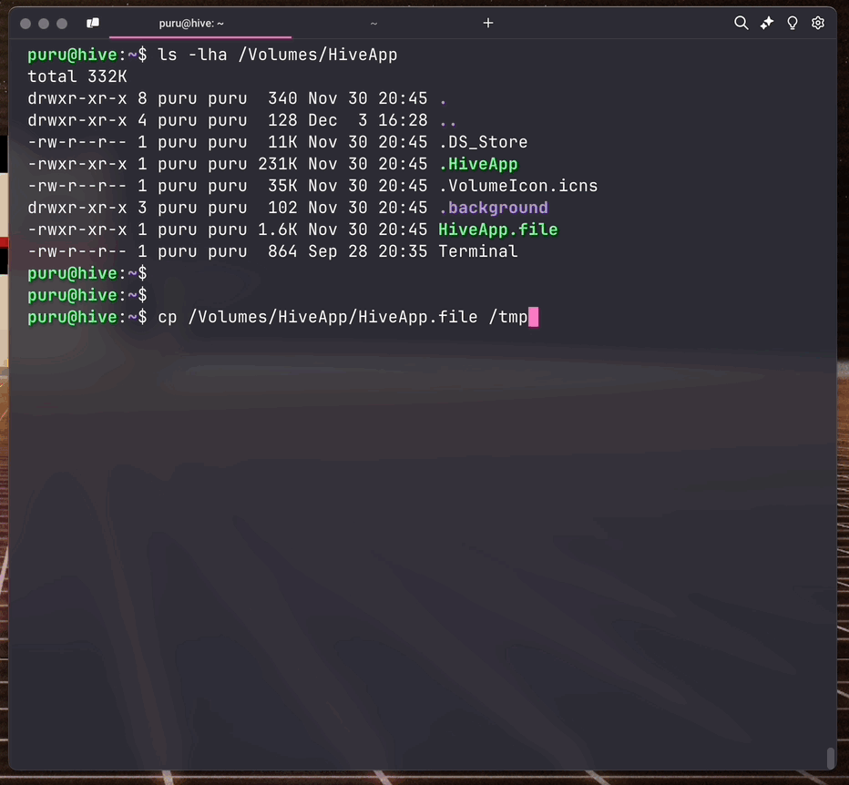
Task: Click the gray close window button
Action: 26,24
